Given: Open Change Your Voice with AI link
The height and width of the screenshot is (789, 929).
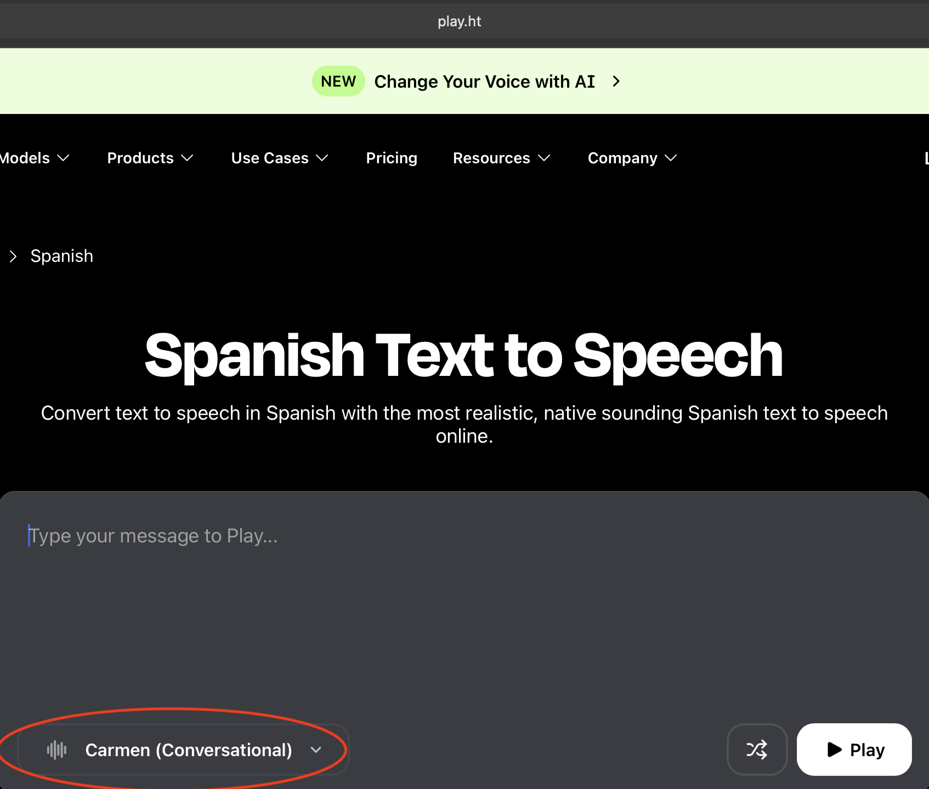Looking at the screenshot, I should click(484, 82).
